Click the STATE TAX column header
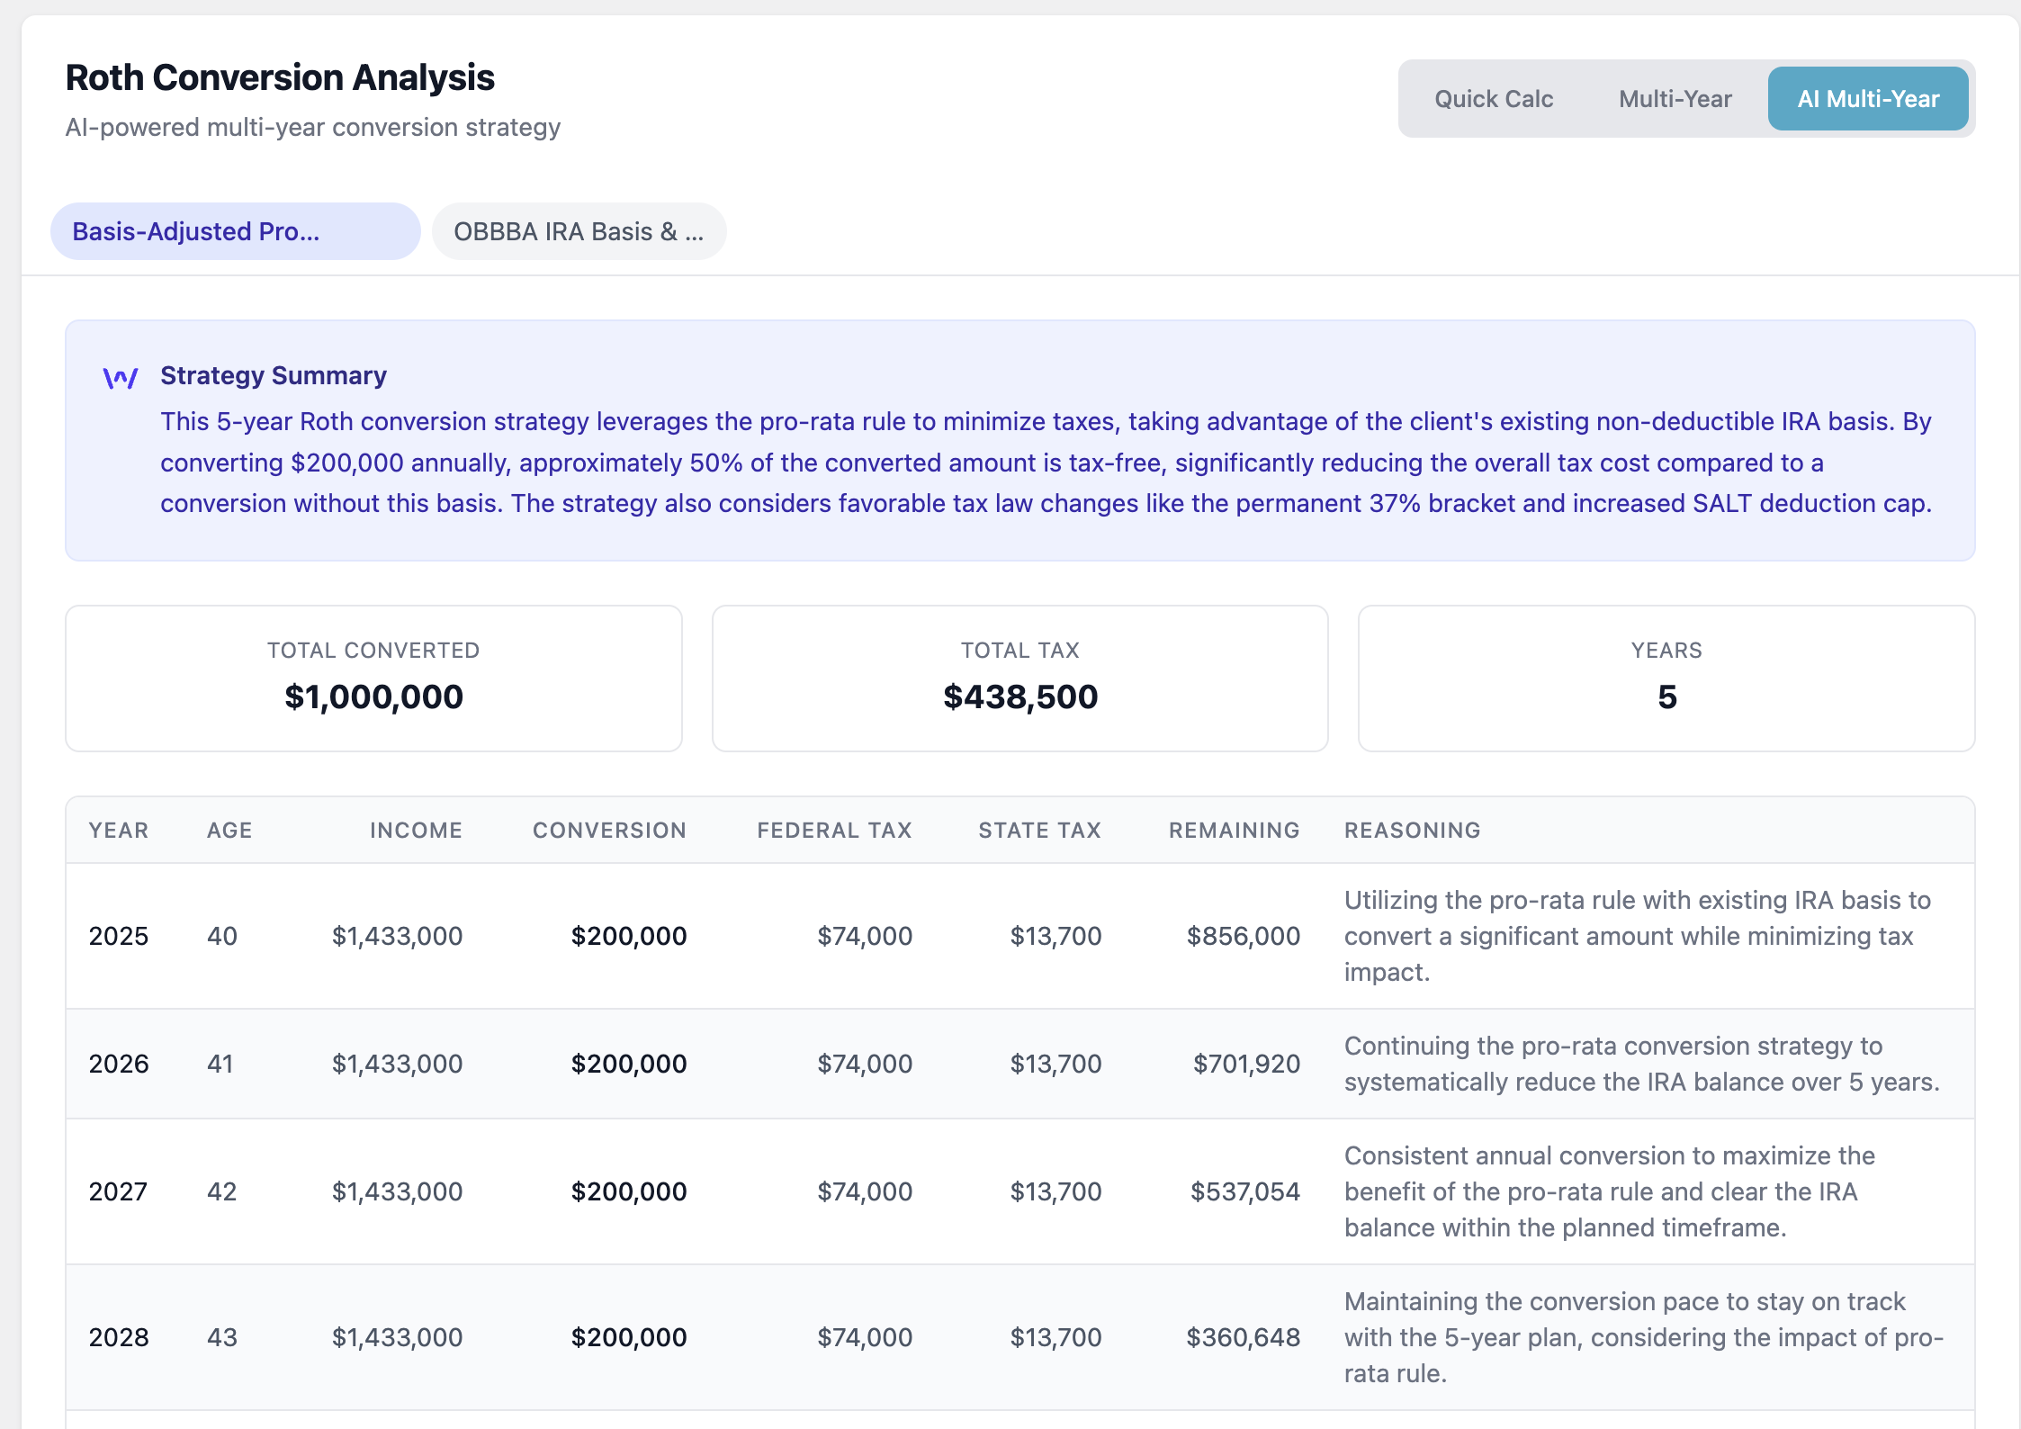Image resolution: width=2021 pixels, height=1429 pixels. coord(1038,830)
